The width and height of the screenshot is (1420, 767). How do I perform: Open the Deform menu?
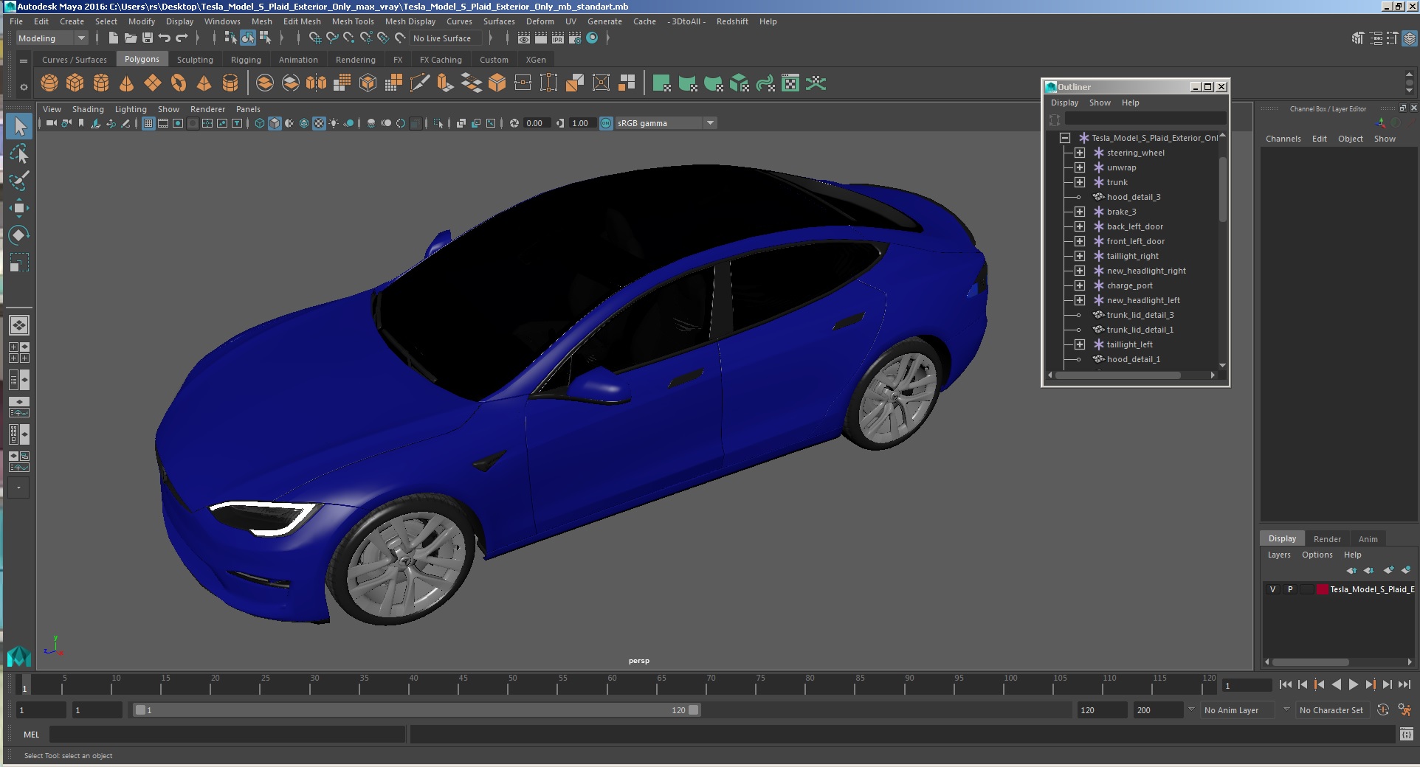[x=540, y=21]
